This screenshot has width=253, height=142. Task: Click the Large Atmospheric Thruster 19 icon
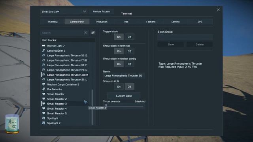(43, 70)
